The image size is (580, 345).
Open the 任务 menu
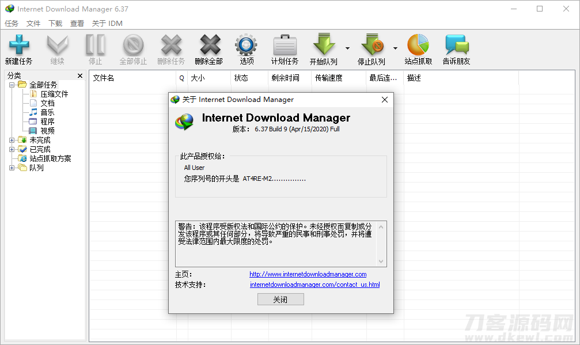tap(12, 23)
